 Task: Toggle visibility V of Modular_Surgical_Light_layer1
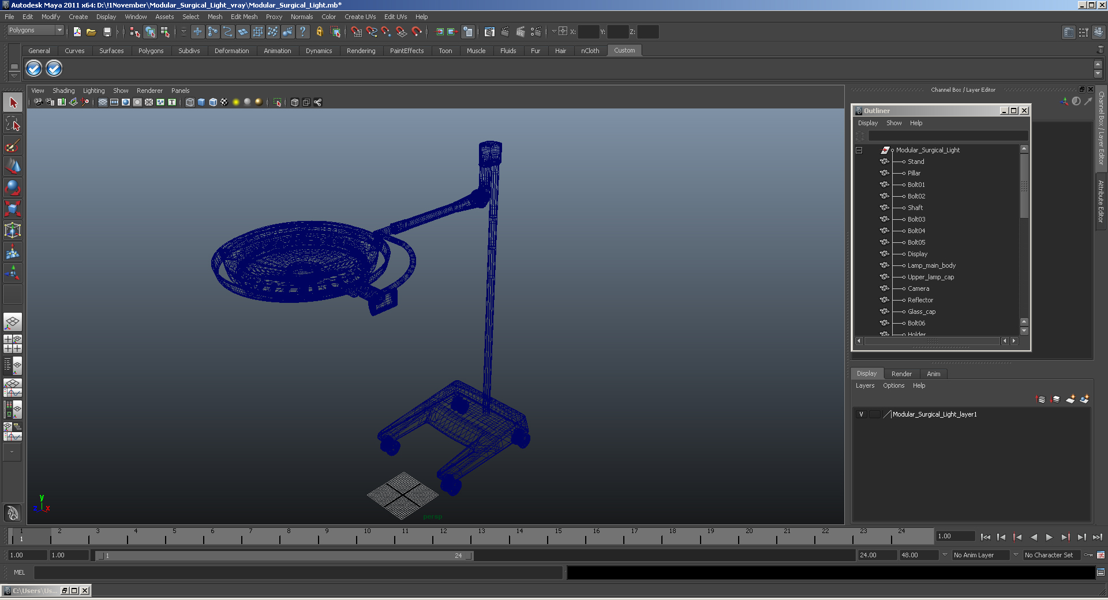point(861,414)
